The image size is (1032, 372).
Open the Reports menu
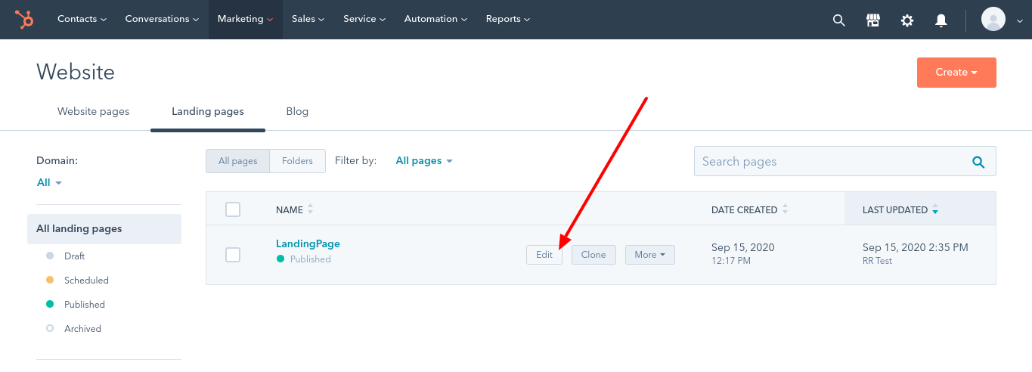508,19
